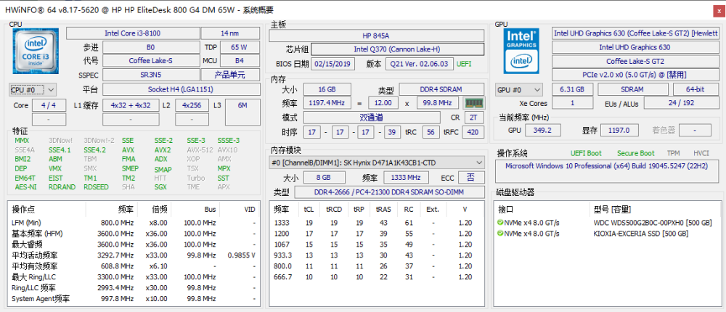Screen dimensions: 726x312
Task: Click the Secure Boot status label
Action: (x=636, y=153)
